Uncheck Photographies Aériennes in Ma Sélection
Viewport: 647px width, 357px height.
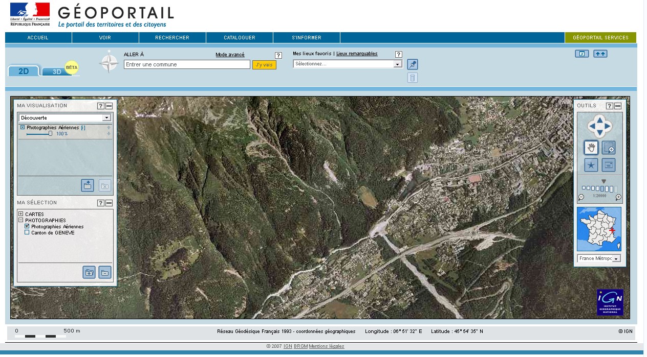pos(27,226)
